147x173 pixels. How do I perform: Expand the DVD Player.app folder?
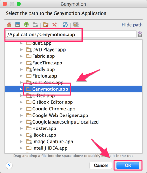click(x=21, y=50)
